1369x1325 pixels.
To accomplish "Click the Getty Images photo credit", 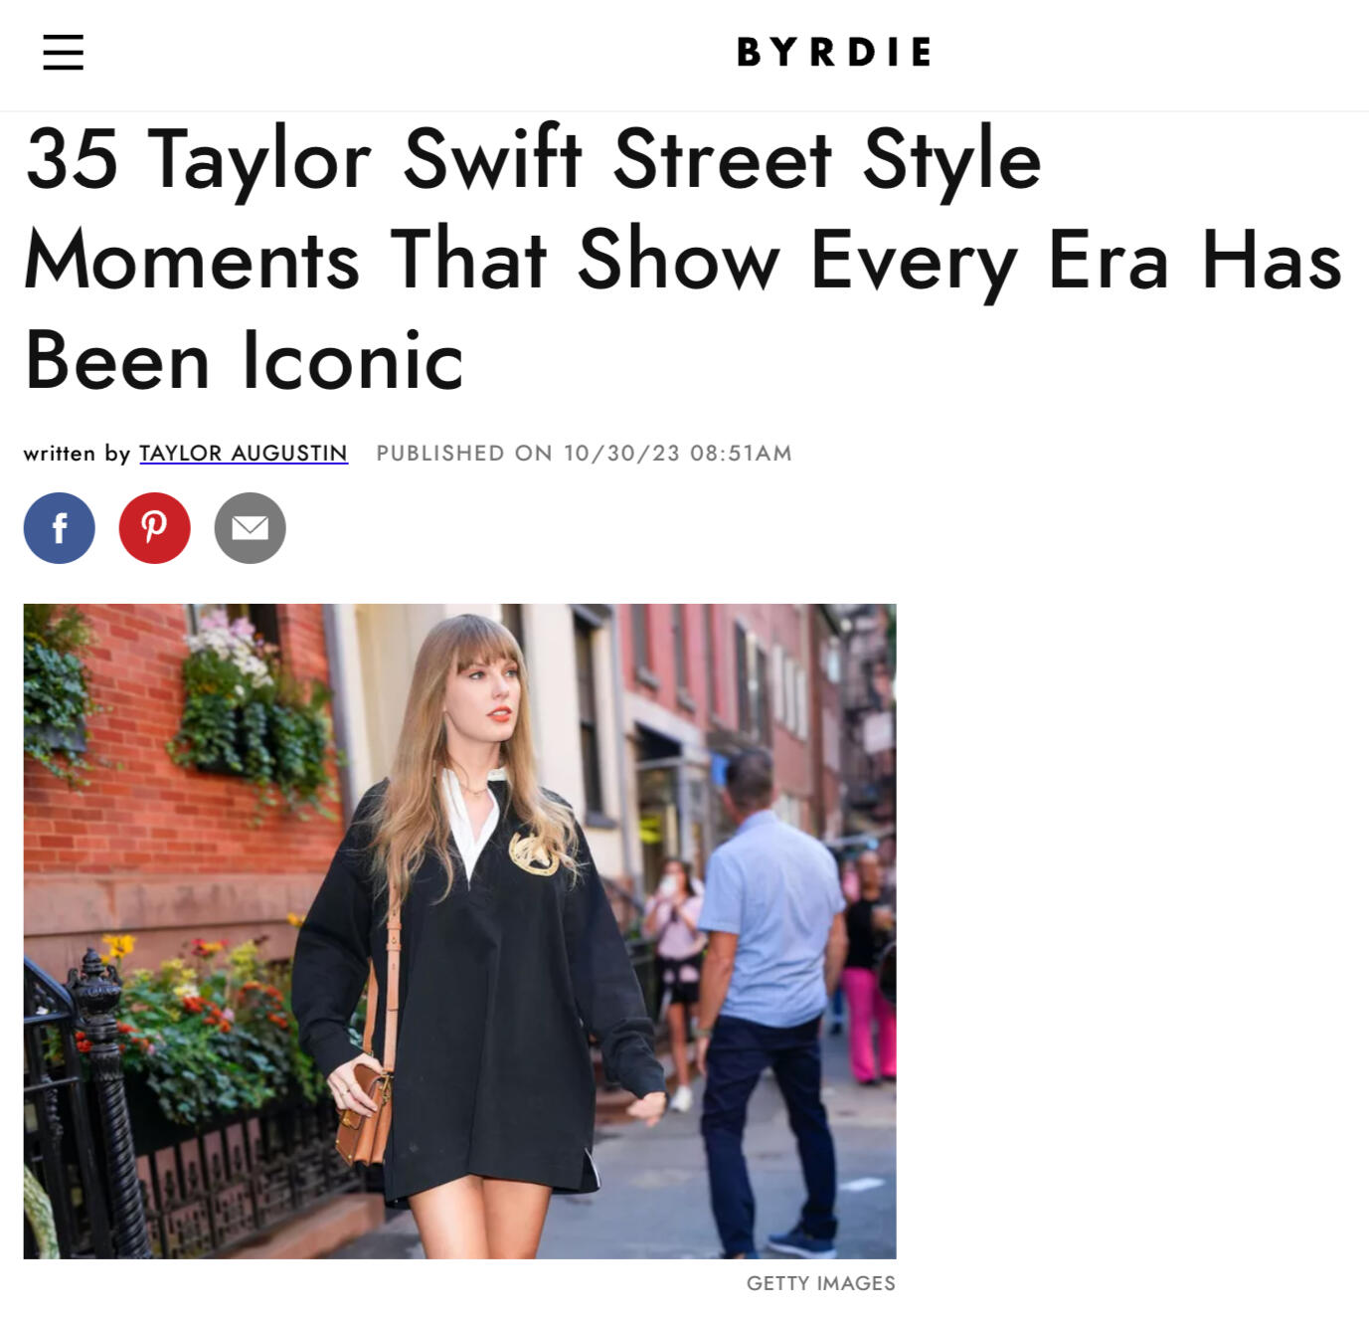I will 821,1283.
